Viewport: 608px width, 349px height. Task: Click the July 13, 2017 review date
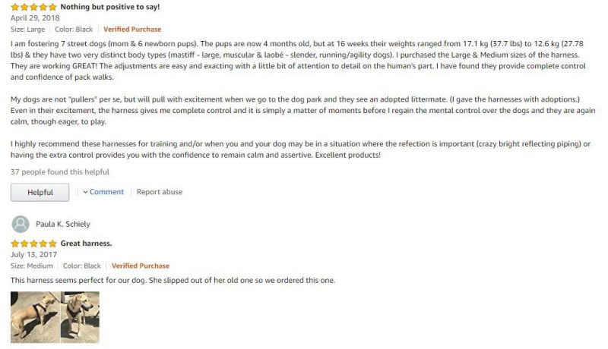pyautogui.click(x=33, y=255)
